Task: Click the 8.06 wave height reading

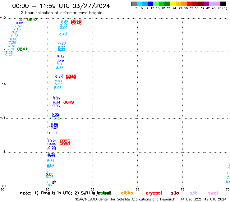Action: pos(58,88)
